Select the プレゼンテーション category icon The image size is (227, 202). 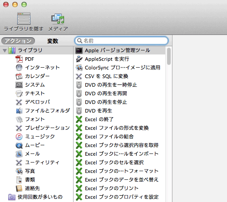pyautogui.click(x=19, y=128)
